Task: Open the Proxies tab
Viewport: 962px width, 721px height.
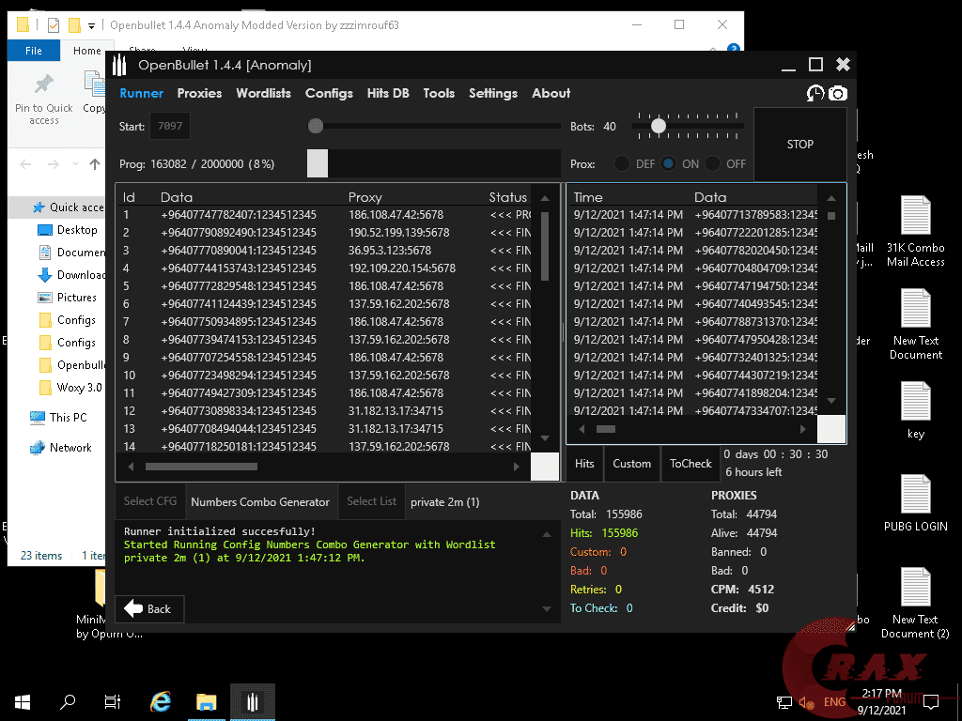Action: pos(199,93)
